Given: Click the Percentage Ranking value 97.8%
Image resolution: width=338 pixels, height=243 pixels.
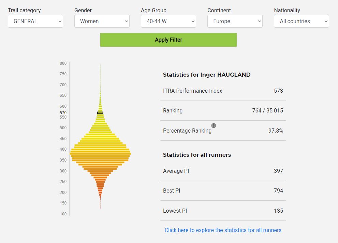Looking at the screenshot, I should (276, 131).
